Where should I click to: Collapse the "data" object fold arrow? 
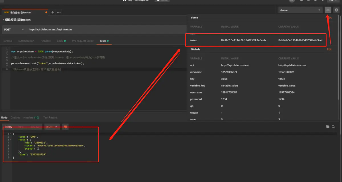pos(10,140)
